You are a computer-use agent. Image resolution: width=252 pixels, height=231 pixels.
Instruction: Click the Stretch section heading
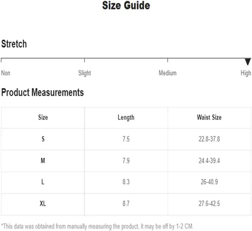pyautogui.click(x=14, y=44)
